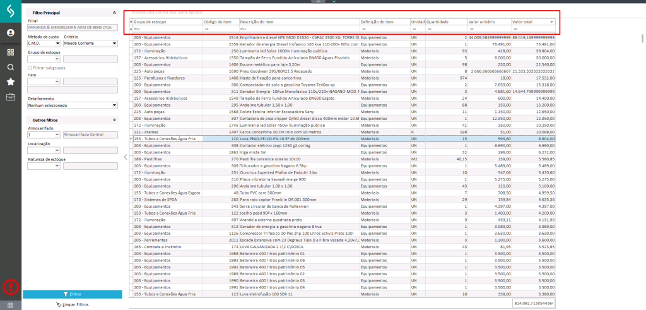Open the user profile icon in sidebar
The height and width of the screenshot is (310, 646).
pyautogui.click(x=11, y=32)
